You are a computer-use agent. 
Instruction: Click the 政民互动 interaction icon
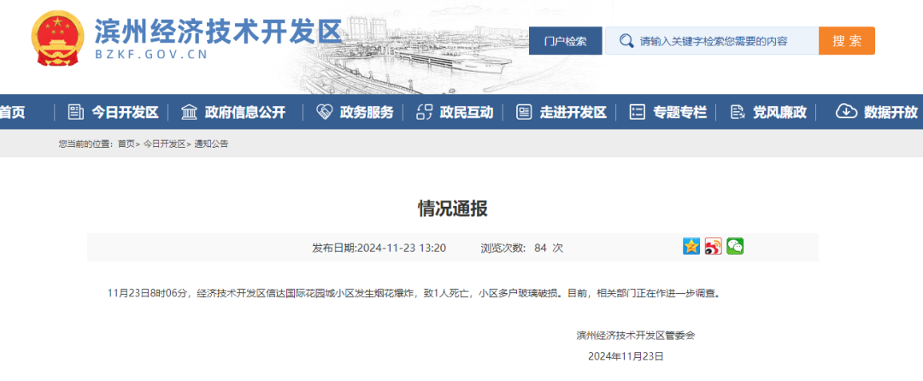425,112
